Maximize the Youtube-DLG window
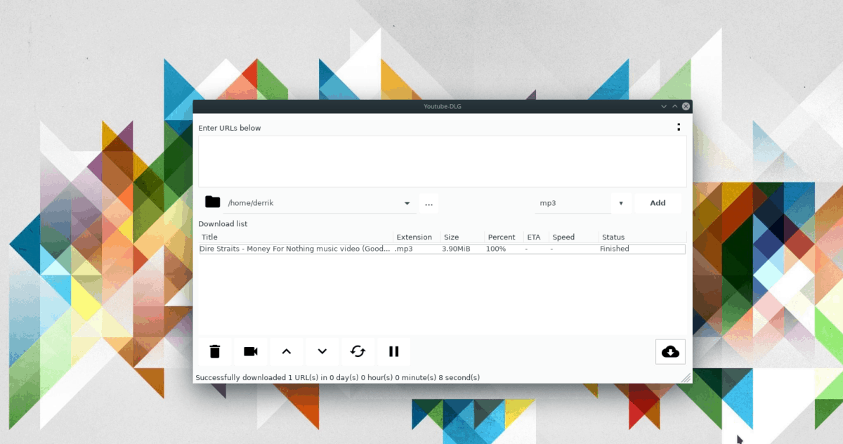843x444 pixels. (x=675, y=106)
